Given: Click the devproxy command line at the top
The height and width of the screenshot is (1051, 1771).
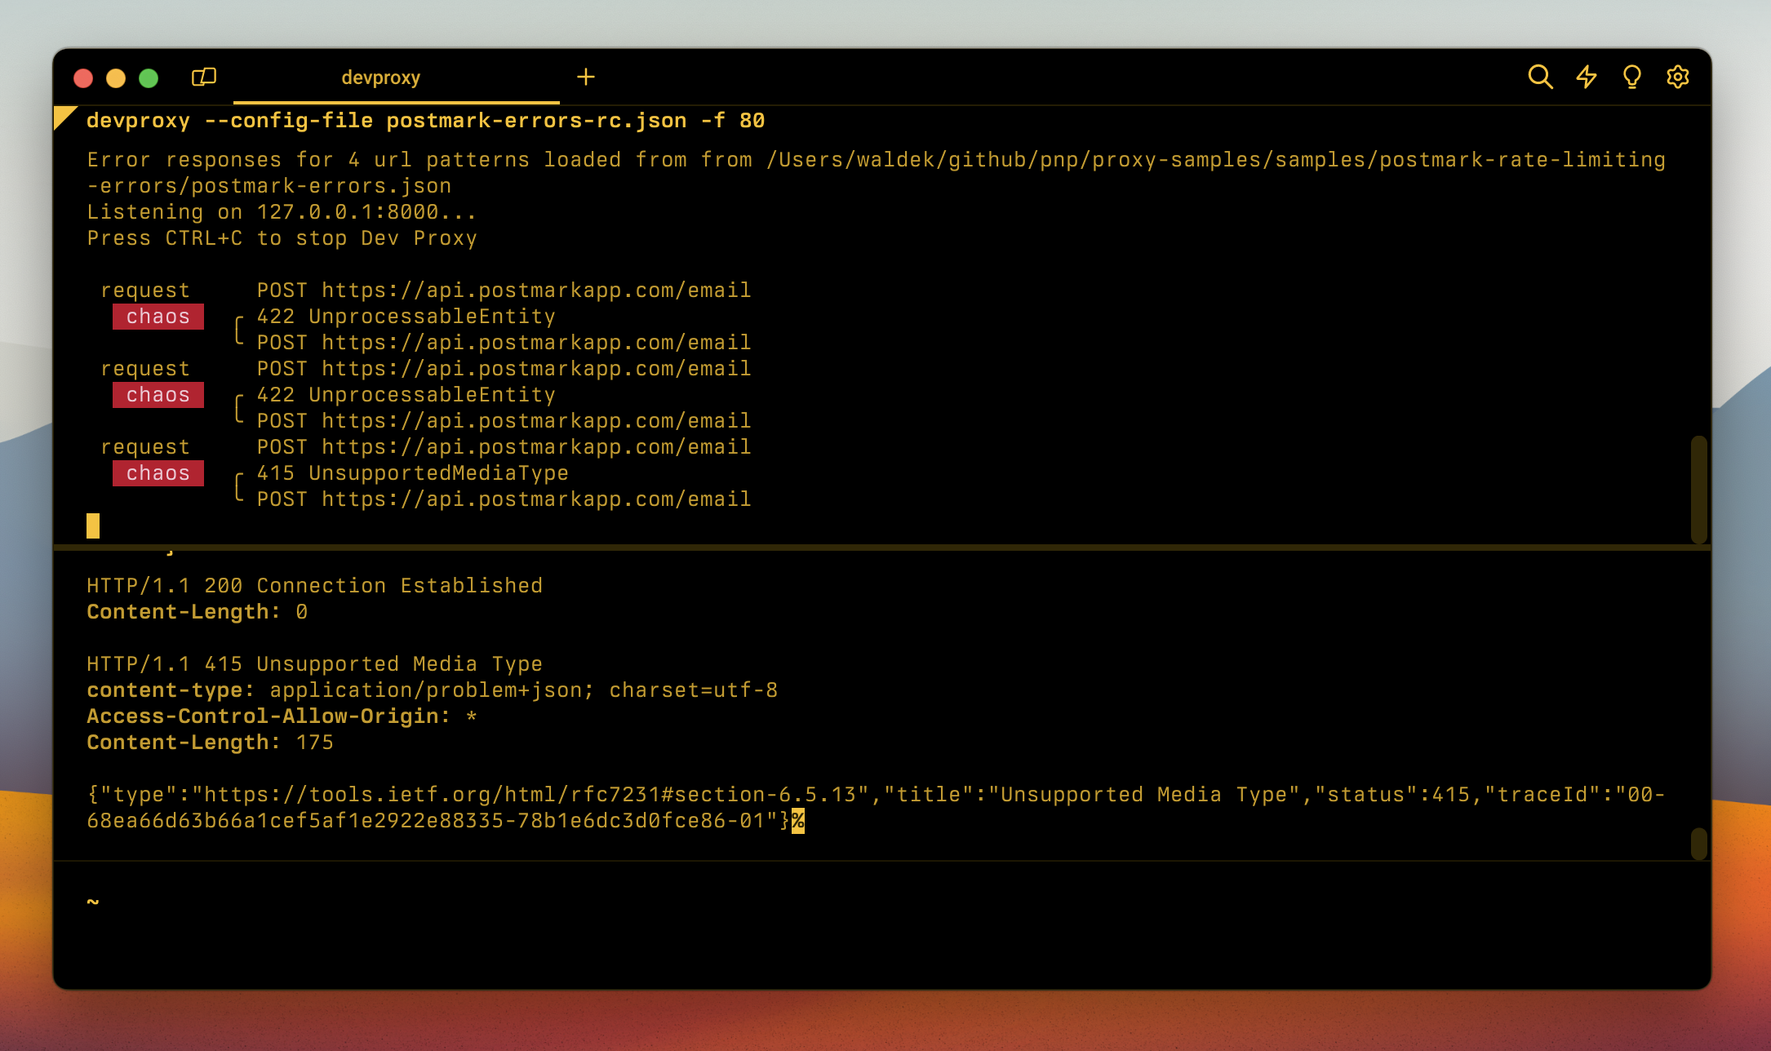Looking at the screenshot, I should tap(424, 120).
